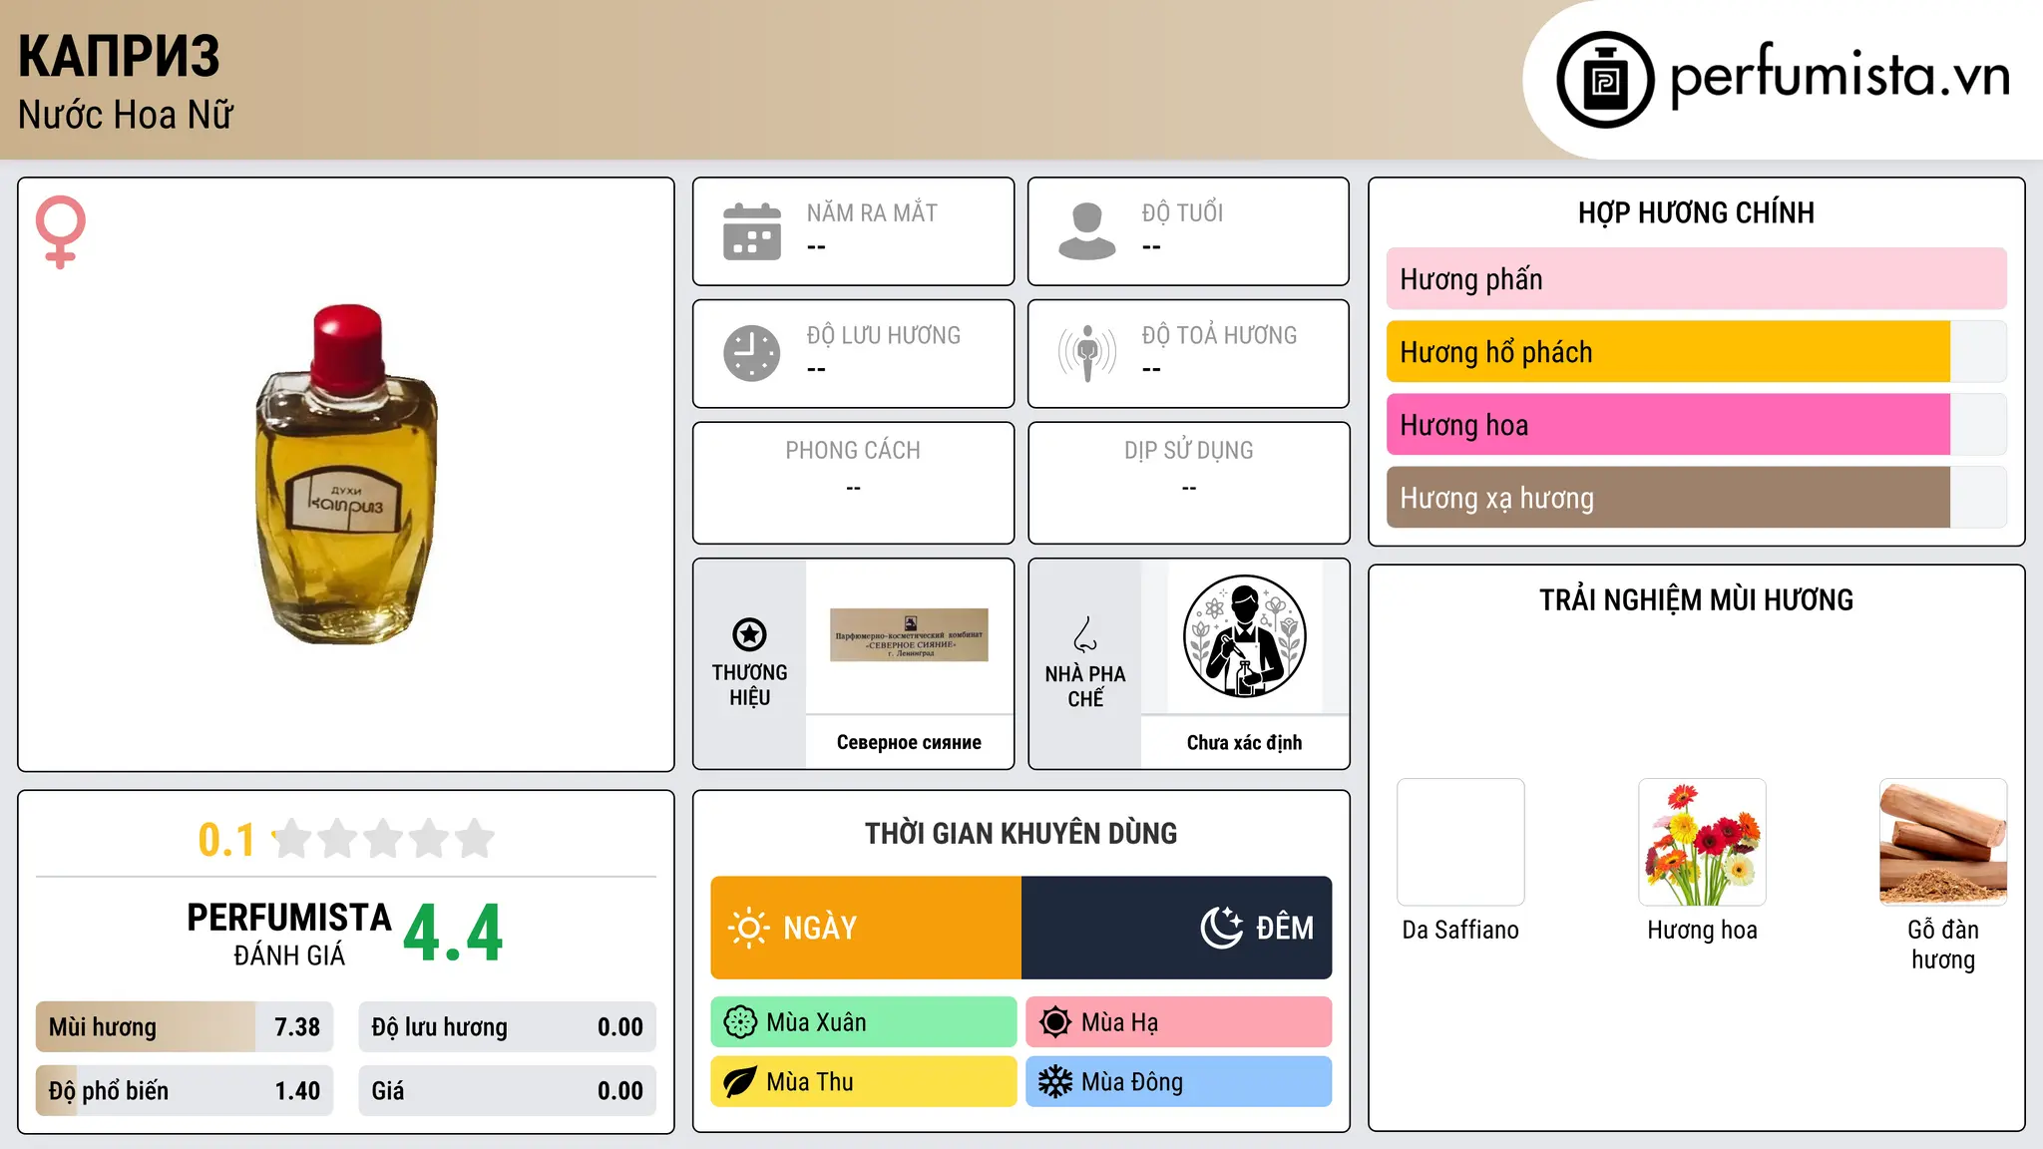The height and width of the screenshot is (1149, 2043).
Task: Open the Chưa xác định perfumer link
Action: [1245, 742]
